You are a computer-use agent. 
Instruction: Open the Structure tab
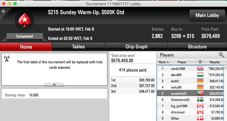pos(197,47)
